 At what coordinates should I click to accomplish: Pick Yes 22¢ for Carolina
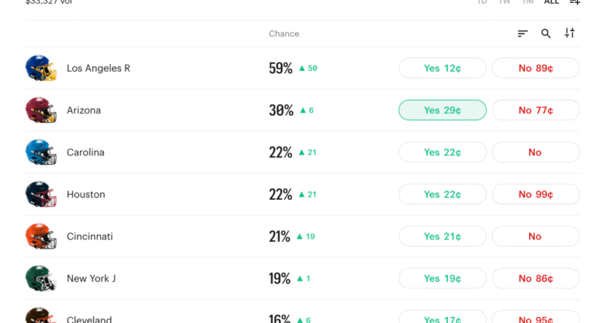(x=442, y=152)
